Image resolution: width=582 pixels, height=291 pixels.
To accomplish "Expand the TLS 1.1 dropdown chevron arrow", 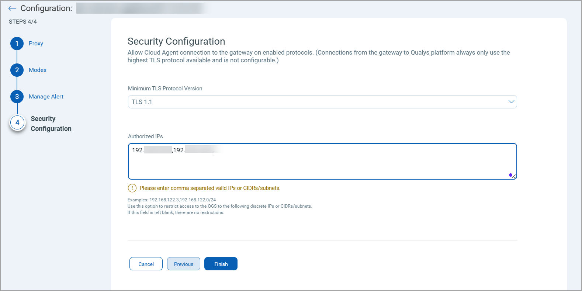I will (511, 102).
